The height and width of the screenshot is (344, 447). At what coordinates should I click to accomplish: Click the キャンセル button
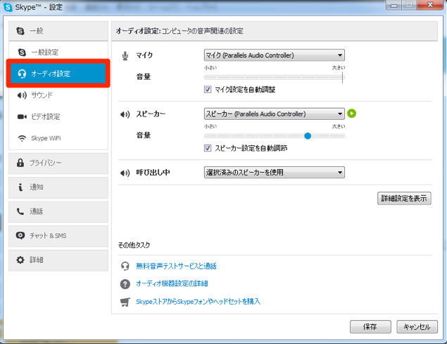pos(417,326)
